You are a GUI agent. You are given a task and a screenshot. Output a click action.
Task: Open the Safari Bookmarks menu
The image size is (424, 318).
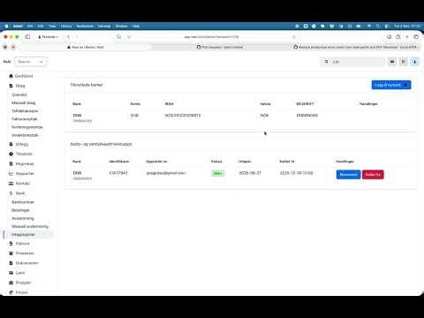[x=85, y=26]
